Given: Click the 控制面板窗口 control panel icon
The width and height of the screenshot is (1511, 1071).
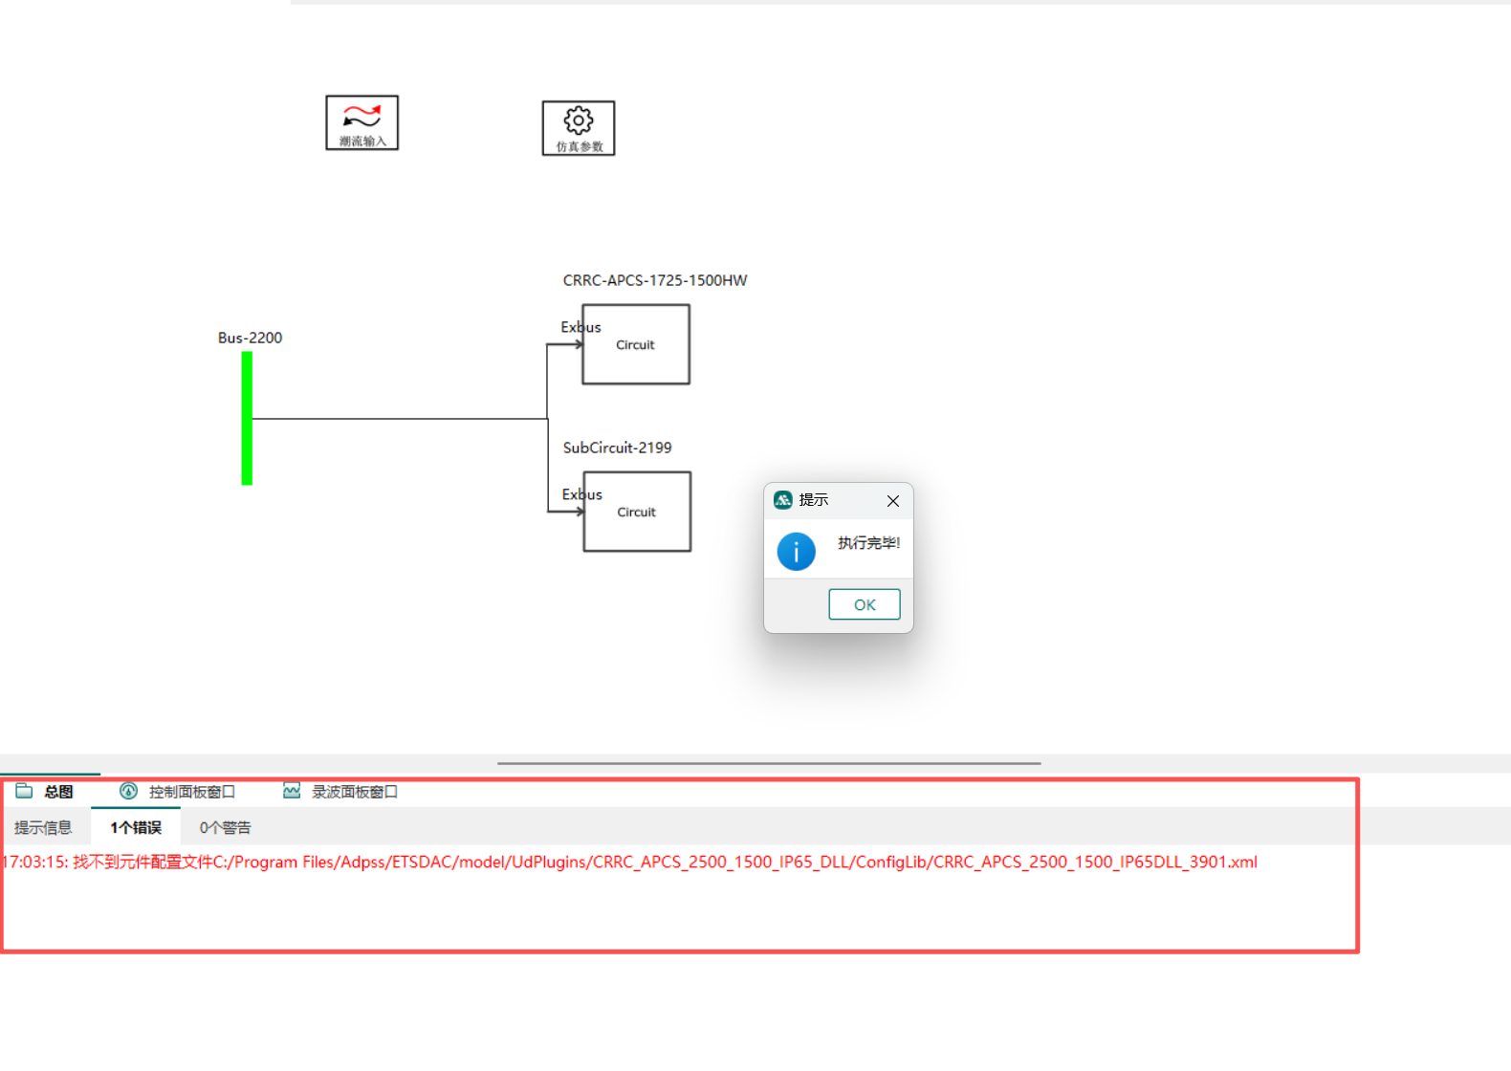Looking at the screenshot, I should [x=128, y=791].
